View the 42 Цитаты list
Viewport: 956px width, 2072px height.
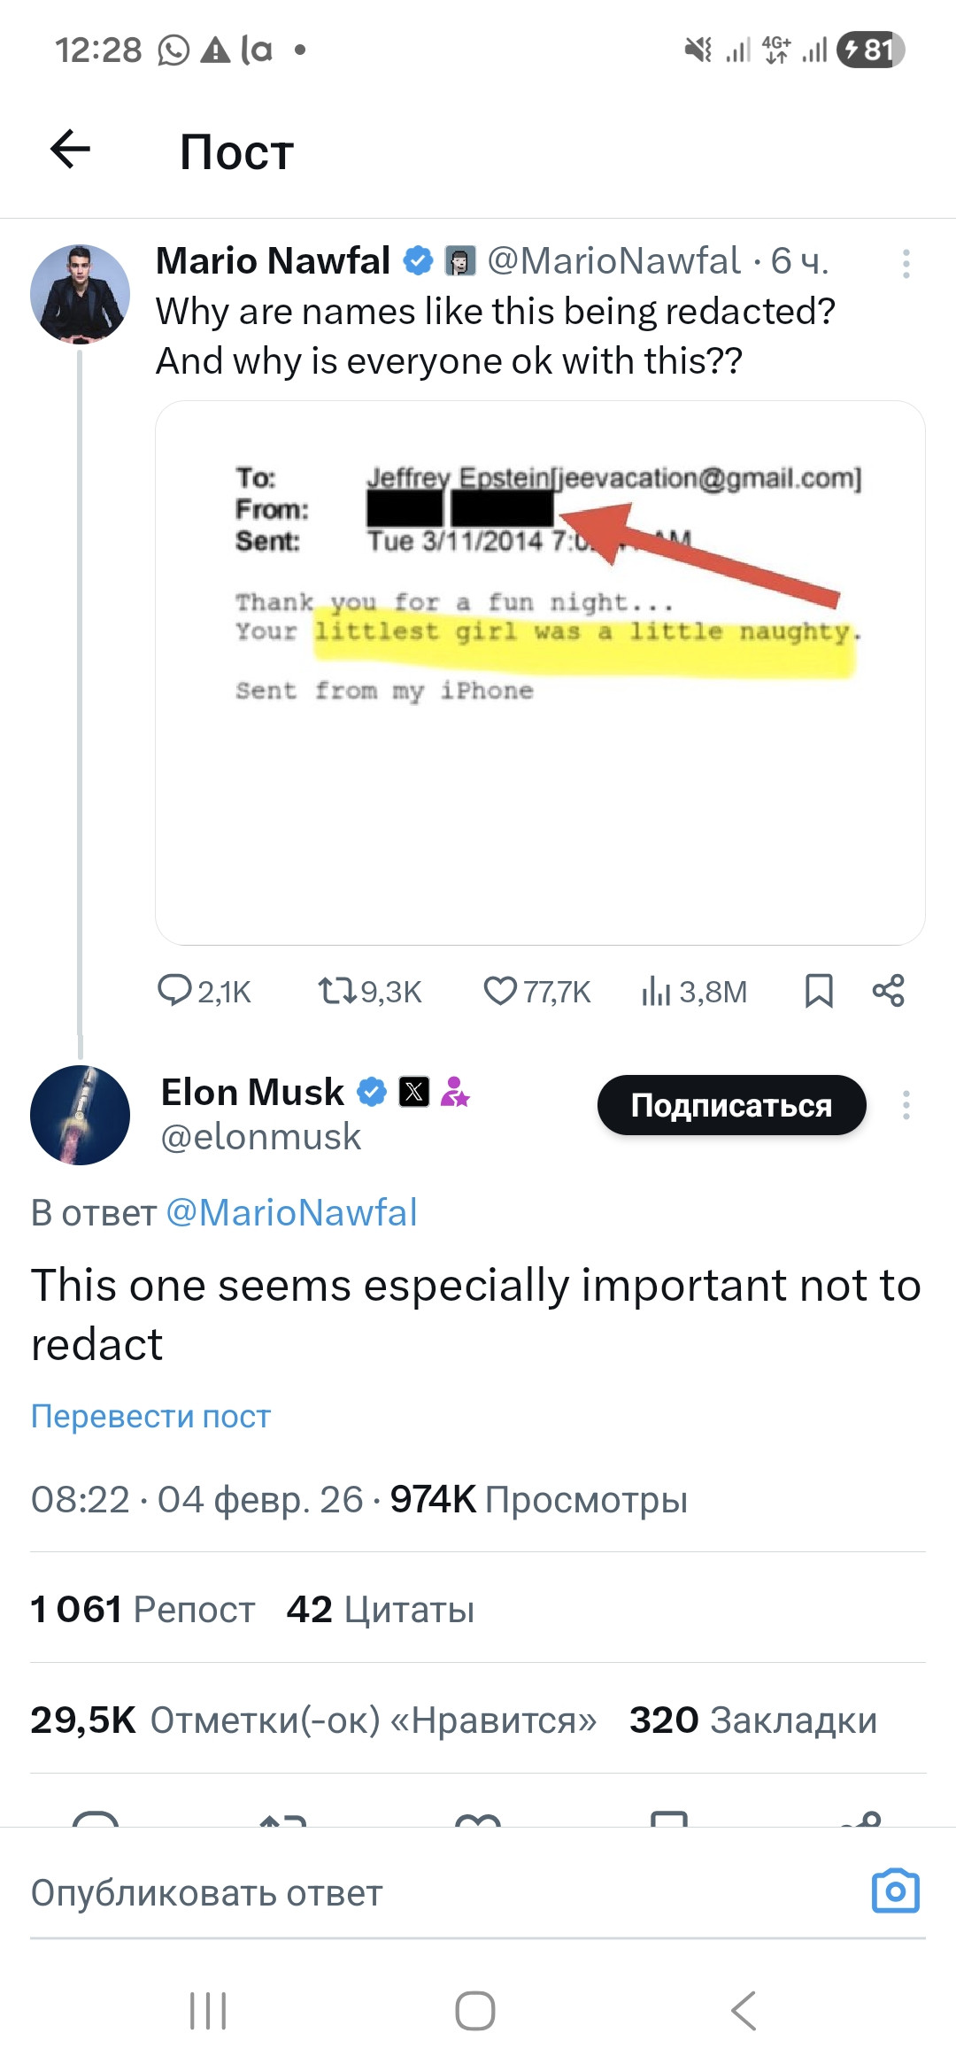(x=381, y=1609)
